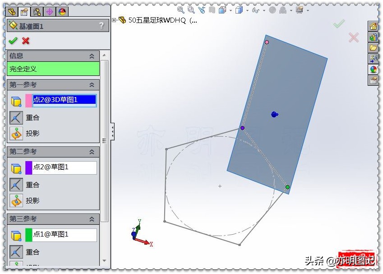Expand the 50五星足球WDHQ tree node
Image resolution: width=383 pixels, height=274 pixels.
[114, 20]
